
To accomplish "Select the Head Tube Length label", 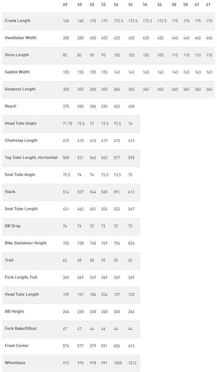I will tap(22, 294).
